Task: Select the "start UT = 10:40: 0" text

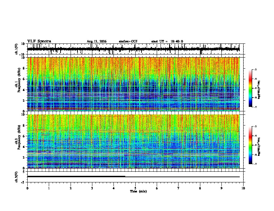Action: click(167, 41)
